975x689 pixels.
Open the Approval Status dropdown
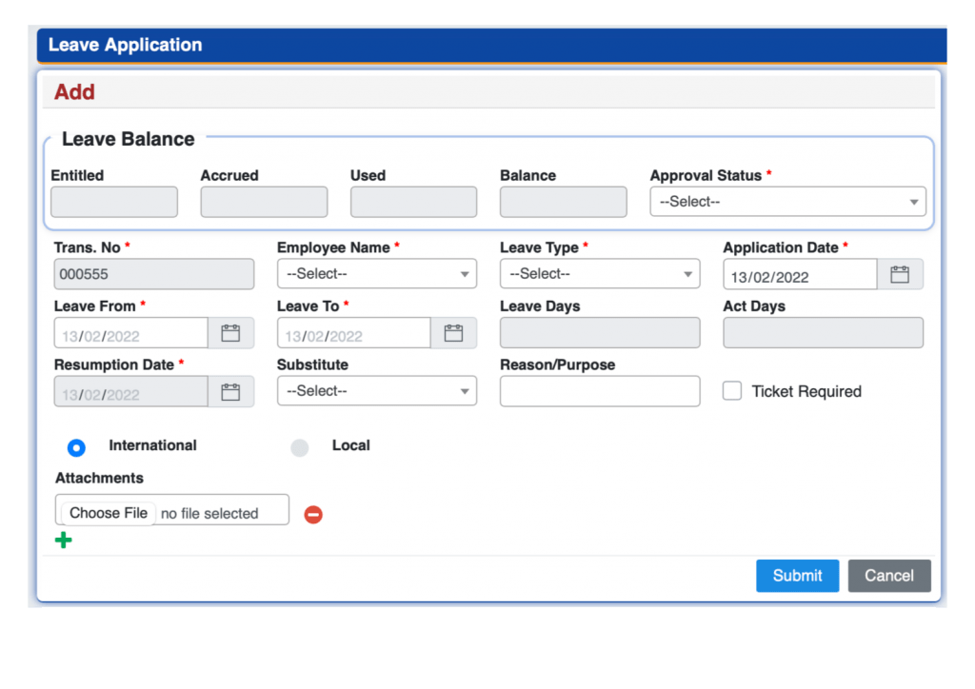pos(787,201)
